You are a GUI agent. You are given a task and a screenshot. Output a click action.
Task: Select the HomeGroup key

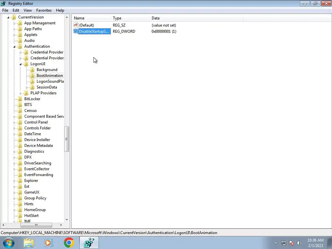tap(35, 210)
